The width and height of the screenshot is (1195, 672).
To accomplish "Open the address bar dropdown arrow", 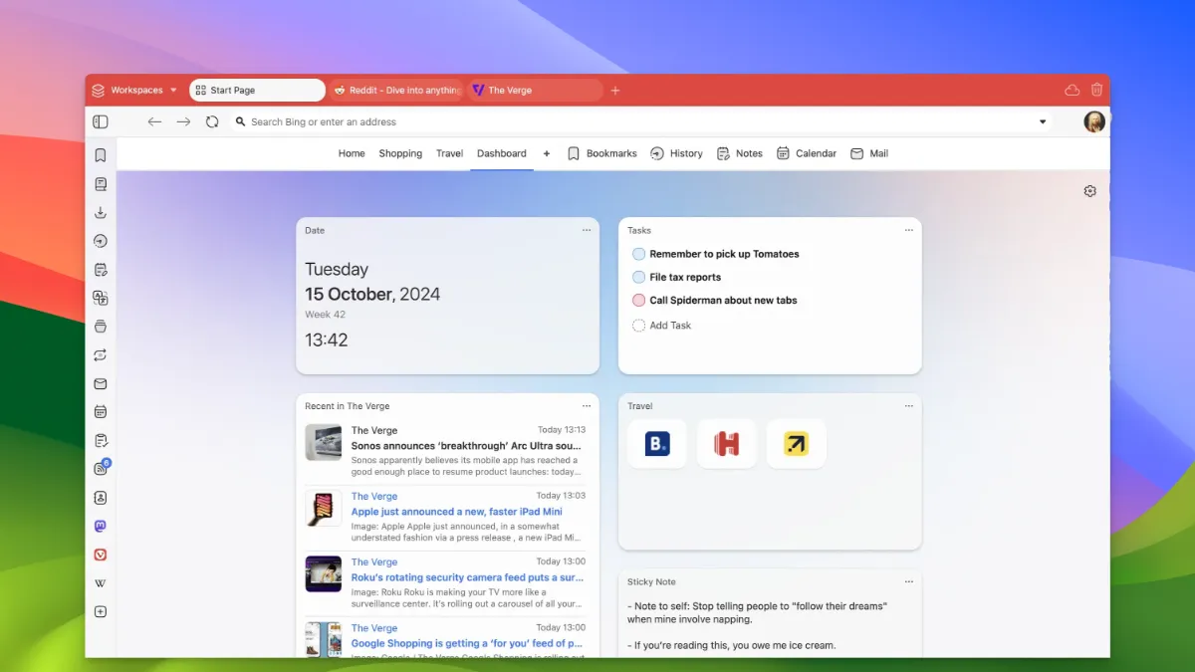I will (1043, 121).
